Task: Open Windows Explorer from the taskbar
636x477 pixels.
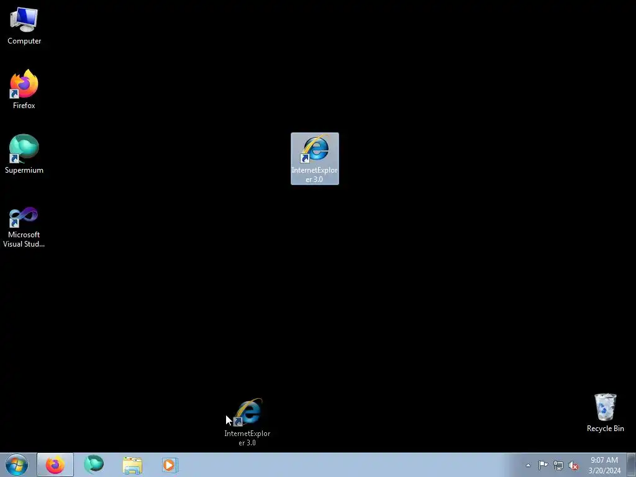Action: pos(132,465)
